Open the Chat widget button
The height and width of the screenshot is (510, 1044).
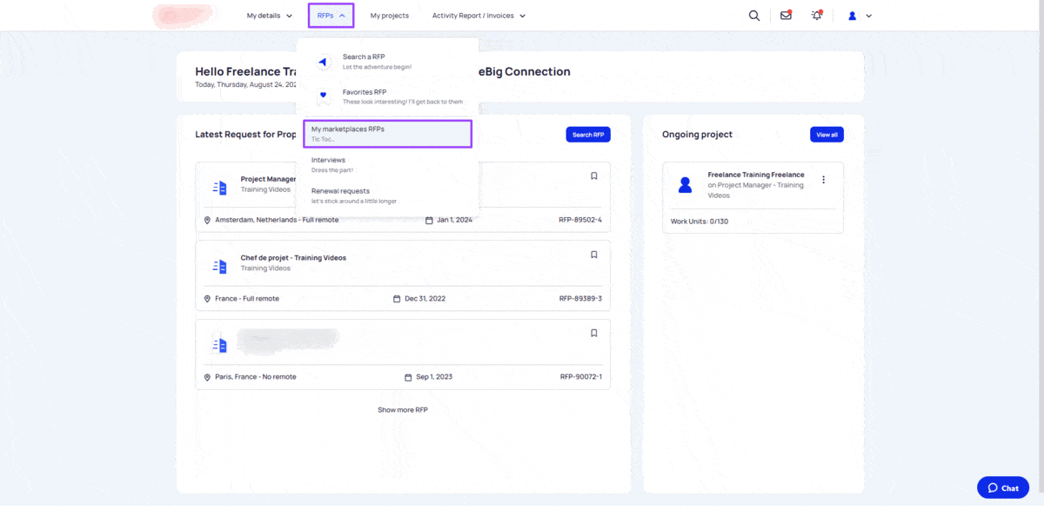point(1003,487)
